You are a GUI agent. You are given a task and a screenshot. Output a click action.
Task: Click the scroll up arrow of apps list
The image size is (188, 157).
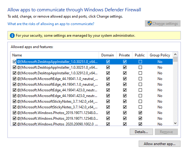[175, 55]
